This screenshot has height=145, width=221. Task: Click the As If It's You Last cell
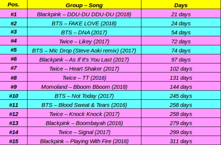tap(84, 59)
